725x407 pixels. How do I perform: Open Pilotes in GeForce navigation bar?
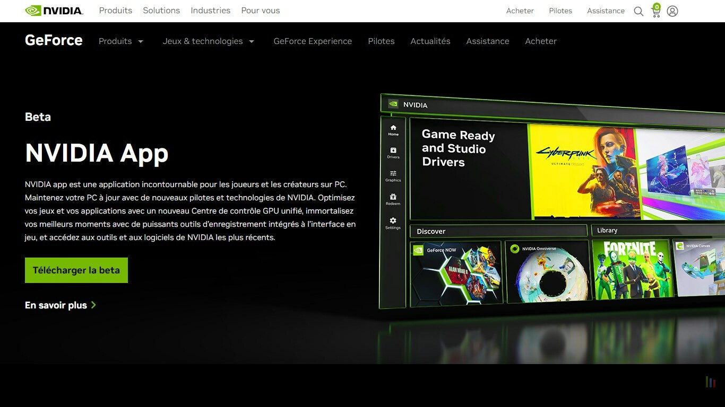[382, 41]
